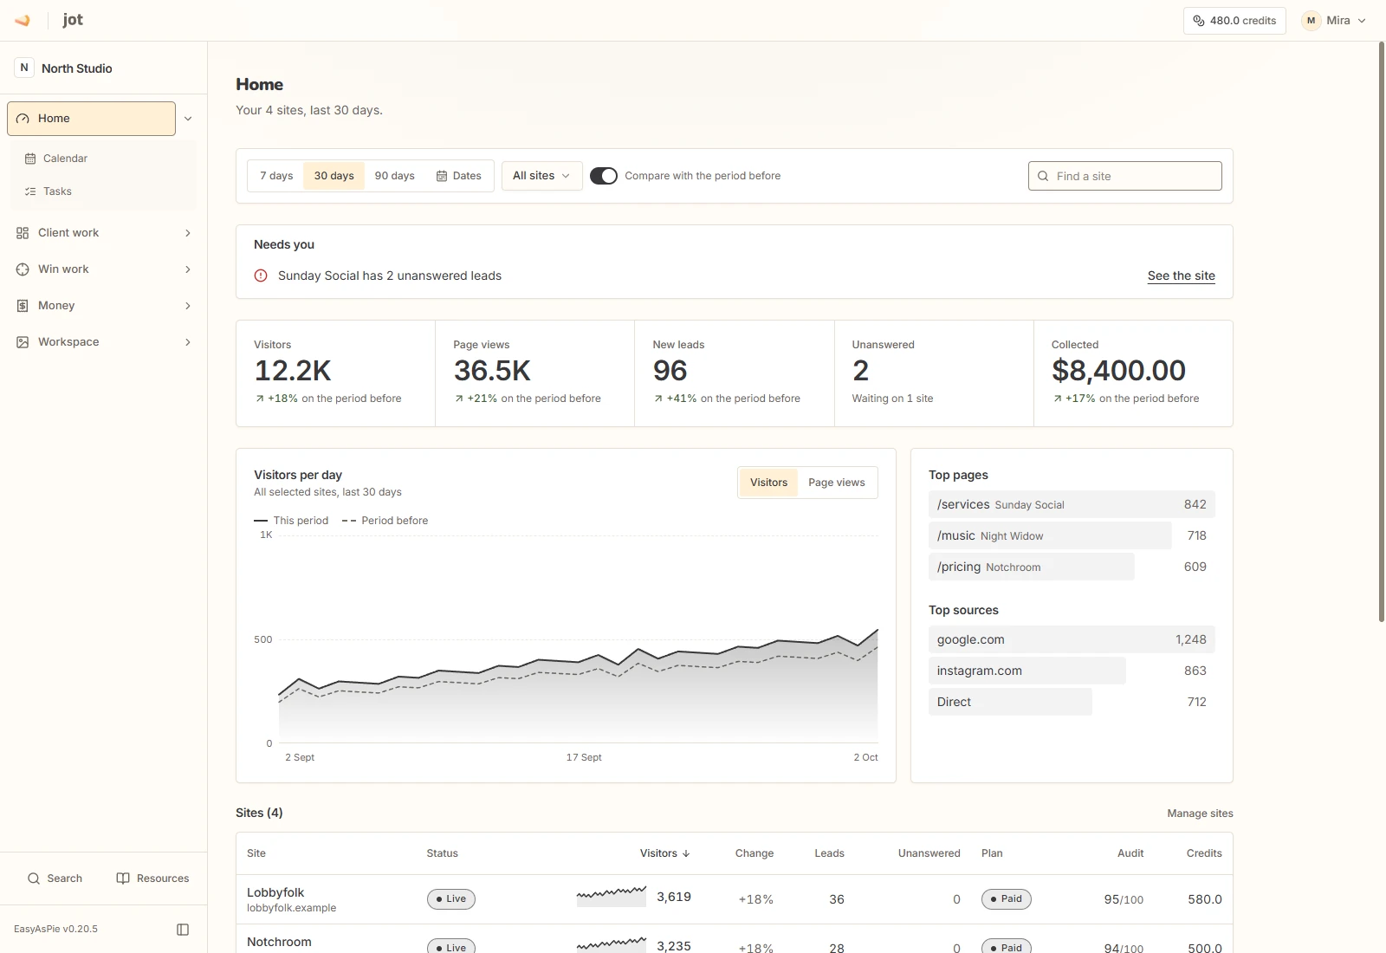Open the custom Dates picker
This screenshot has height=953, width=1386.
[x=459, y=176]
